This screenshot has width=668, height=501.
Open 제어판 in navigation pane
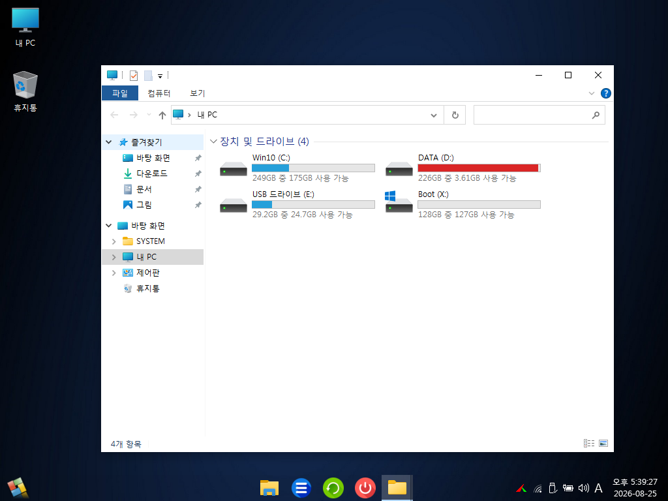click(x=147, y=273)
